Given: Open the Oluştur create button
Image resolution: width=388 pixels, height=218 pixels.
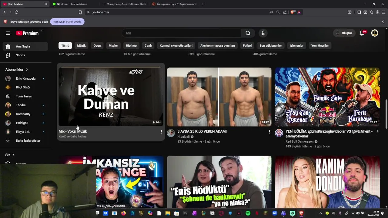Looking at the screenshot, I should [344, 33].
